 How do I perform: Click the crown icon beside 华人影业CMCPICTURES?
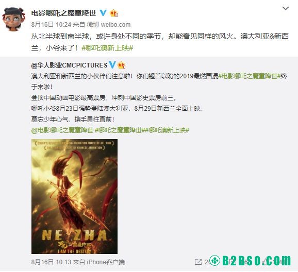click(122, 65)
